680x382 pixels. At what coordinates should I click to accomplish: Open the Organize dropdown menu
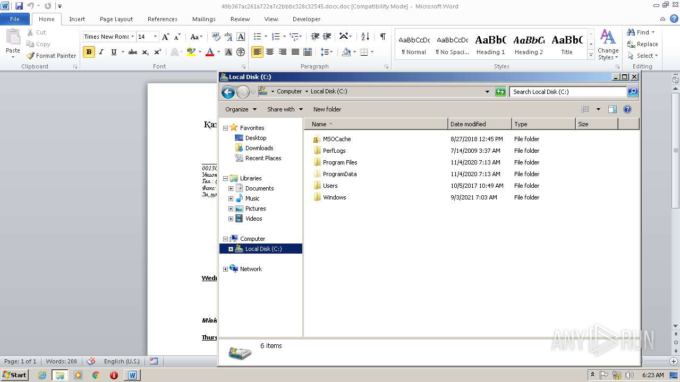[x=241, y=109]
